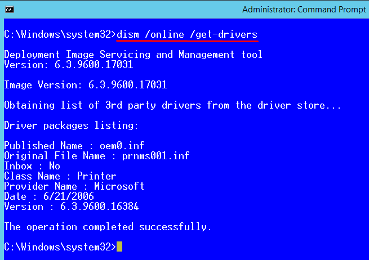Click the Version: 6.3.9600.17031 line

click(x=69, y=65)
